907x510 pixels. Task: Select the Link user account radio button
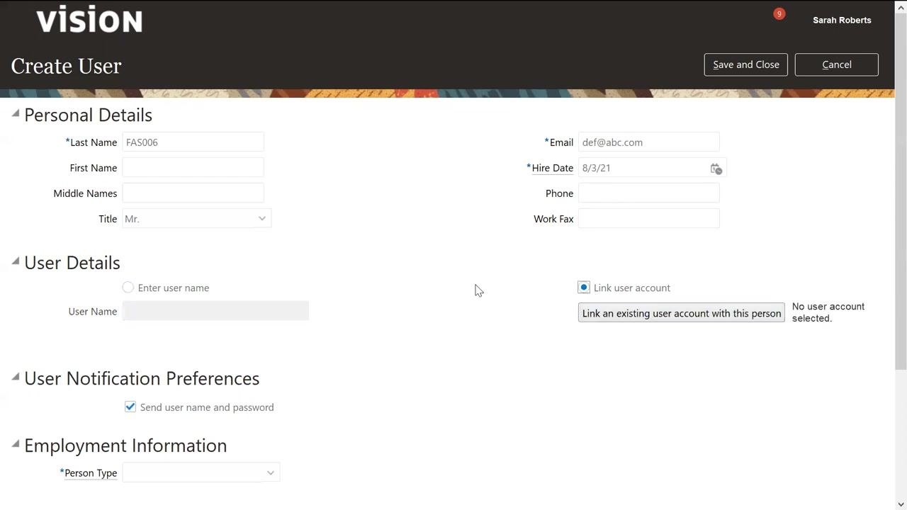584,288
